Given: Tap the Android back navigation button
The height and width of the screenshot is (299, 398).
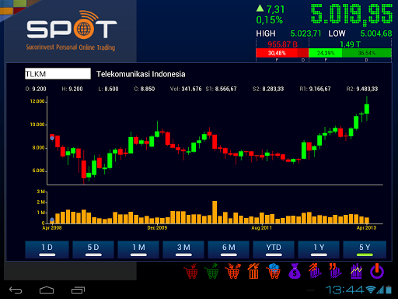Looking at the screenshot, I should 16,290.
